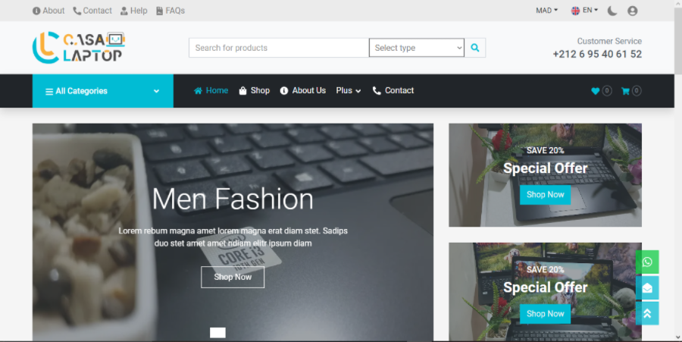682x342 pixels.
Task: Open the Plus submenu in navbar
Action: click(349, 90)
